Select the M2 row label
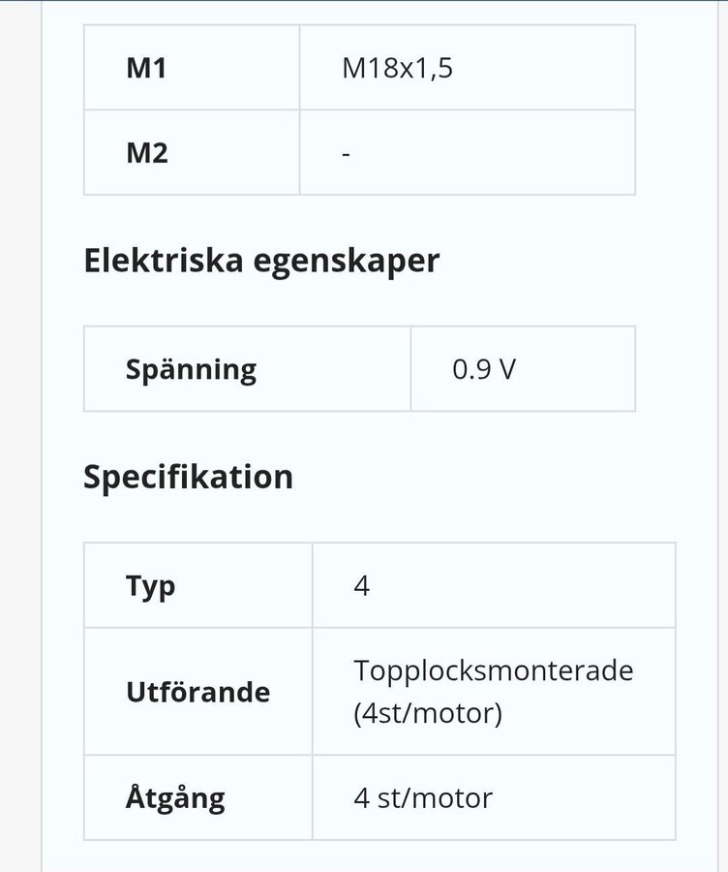The width and height of the screenshot is (728, 872). [x=192, y=152]
